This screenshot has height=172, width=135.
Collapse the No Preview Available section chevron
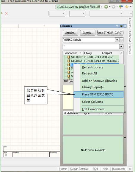coord(125,137)
